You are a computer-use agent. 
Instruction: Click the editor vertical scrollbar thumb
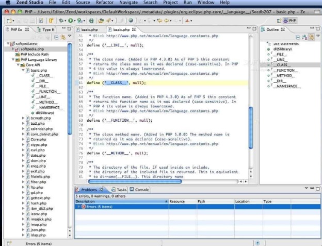[251, 127]
